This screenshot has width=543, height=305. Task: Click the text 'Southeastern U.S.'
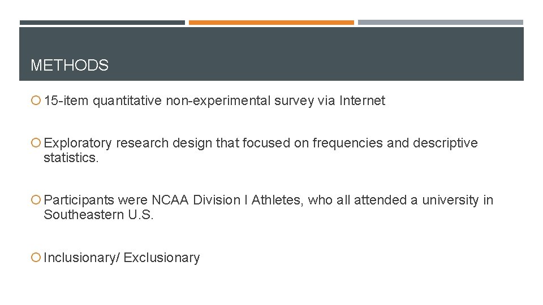click(98, 215)
